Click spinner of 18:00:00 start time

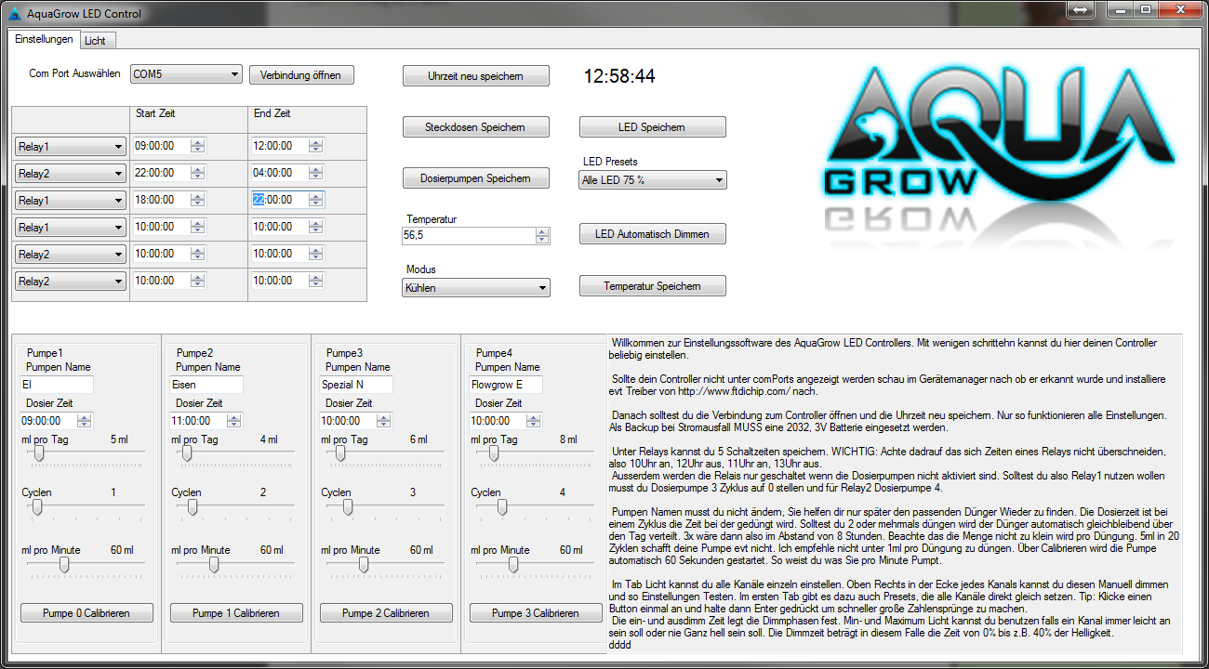pyautogui.click(x=198, y=200)
